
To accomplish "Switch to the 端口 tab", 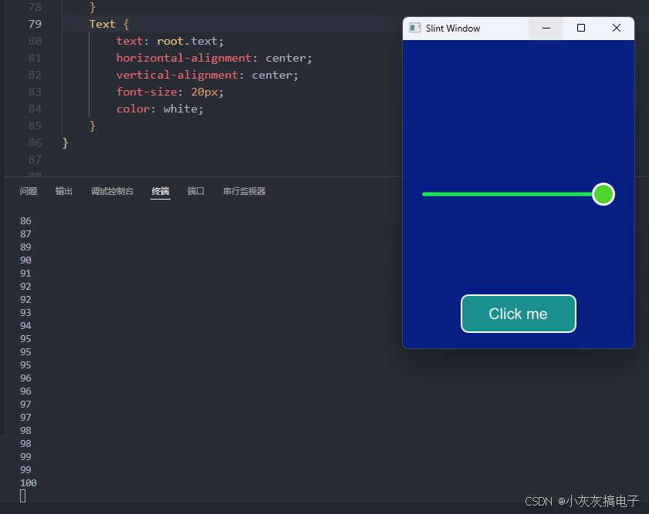I will 195,191.
